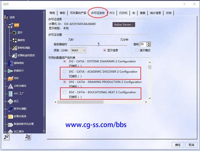200x151 pixels.
Task: Select the AEC Plant category icon
Action: (11, 94)
